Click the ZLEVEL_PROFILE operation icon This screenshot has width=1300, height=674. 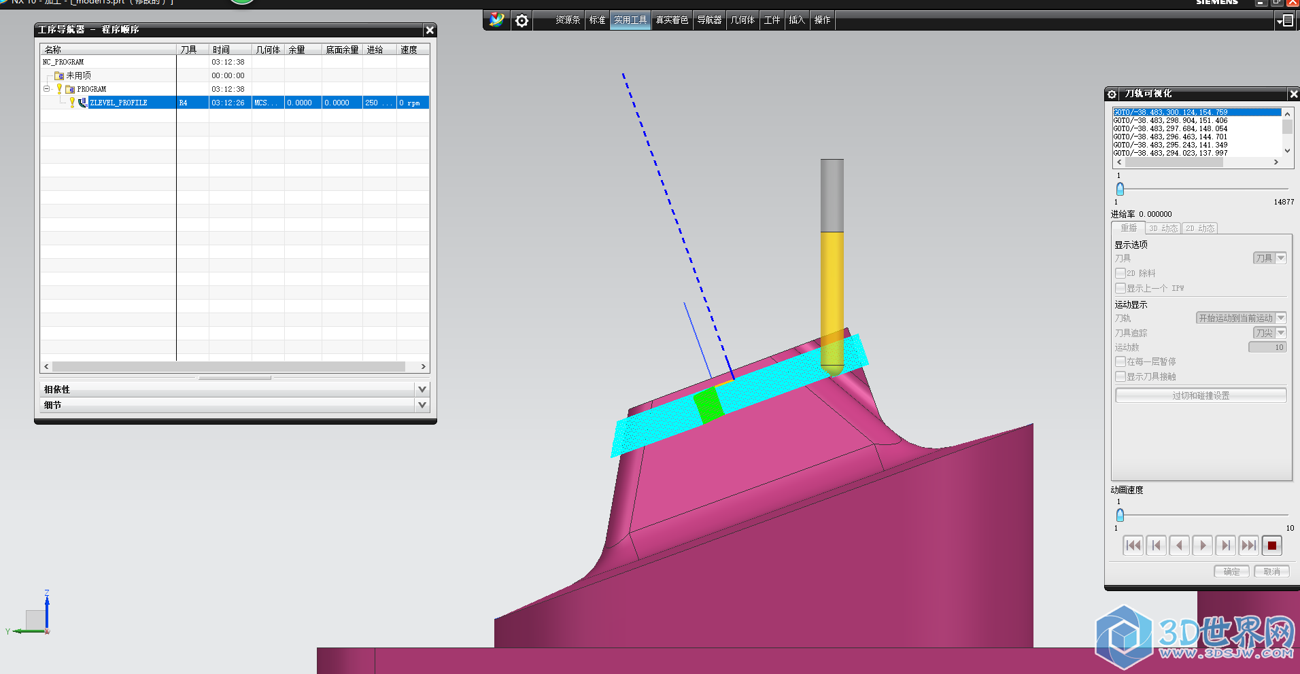point(83,103)
